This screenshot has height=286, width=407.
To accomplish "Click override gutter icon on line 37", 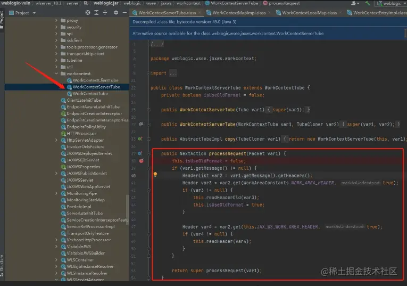I will tap(140, 153).
